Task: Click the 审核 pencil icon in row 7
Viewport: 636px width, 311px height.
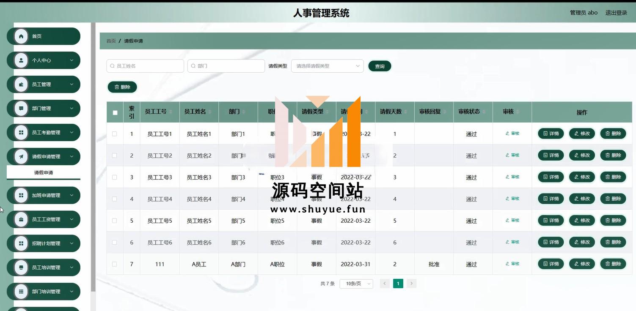Action: coord(507,264)
